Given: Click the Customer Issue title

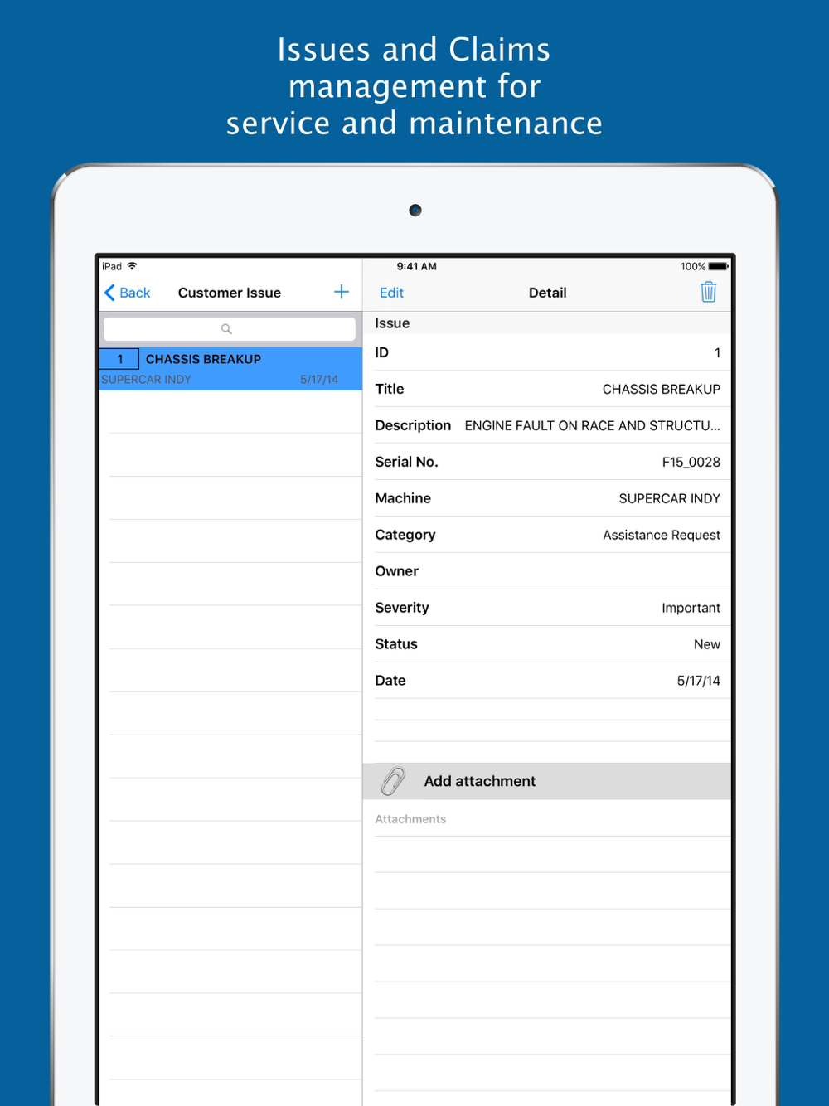Looking at the screenshot, I should pyautogui.click(x=230, y=293).
